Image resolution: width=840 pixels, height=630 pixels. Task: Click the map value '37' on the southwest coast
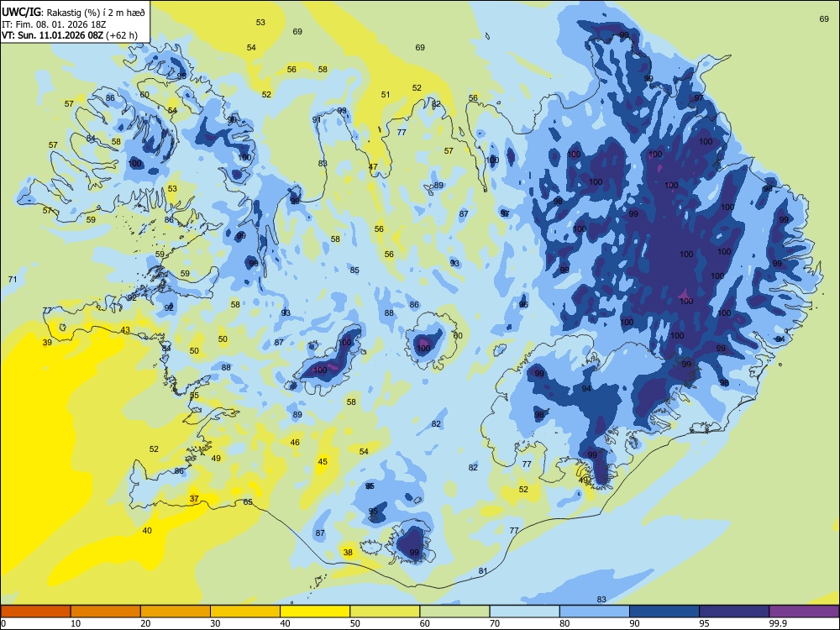(194, 498)
